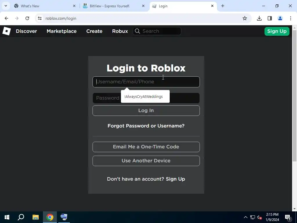Screen dimensions: 297x223
Task: Open File Explorer from the taskbar
Action: click(x=35, y=217)
